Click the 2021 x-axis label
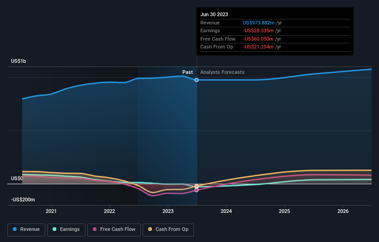Image resolution: width=379 pixels, height=242 pixels. point(51,212)
